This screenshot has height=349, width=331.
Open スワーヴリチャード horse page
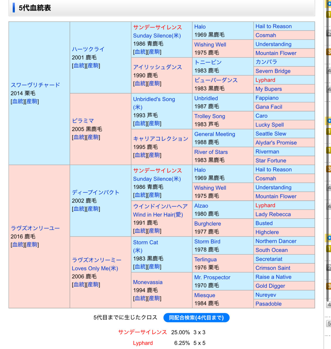(35, 85)
